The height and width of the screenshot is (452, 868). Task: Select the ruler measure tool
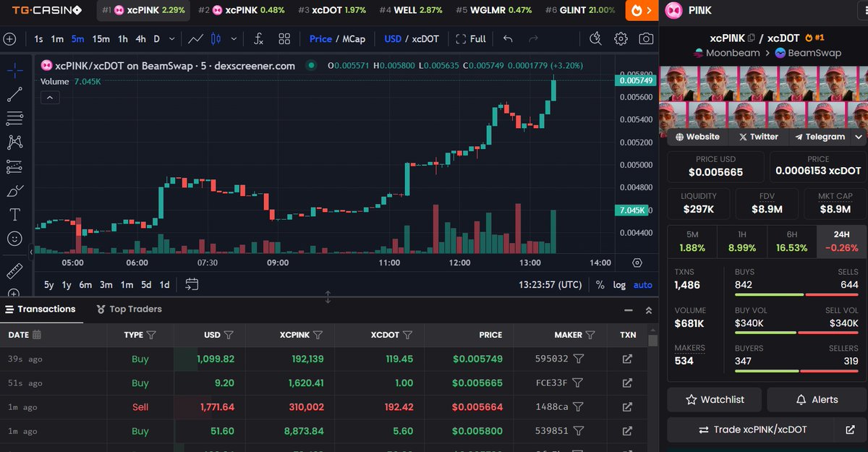click(14, 271)
